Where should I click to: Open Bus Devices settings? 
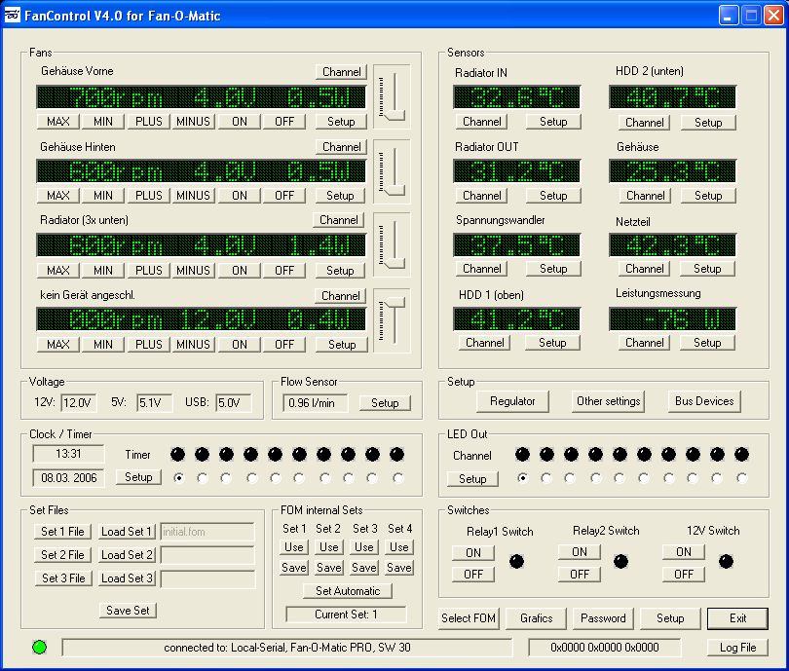(704, 401)
